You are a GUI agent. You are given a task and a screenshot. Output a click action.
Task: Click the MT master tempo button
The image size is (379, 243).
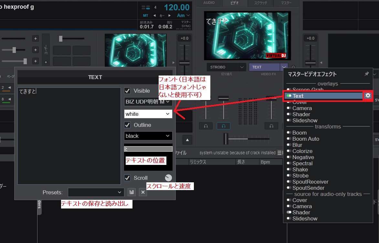[145, 15]
